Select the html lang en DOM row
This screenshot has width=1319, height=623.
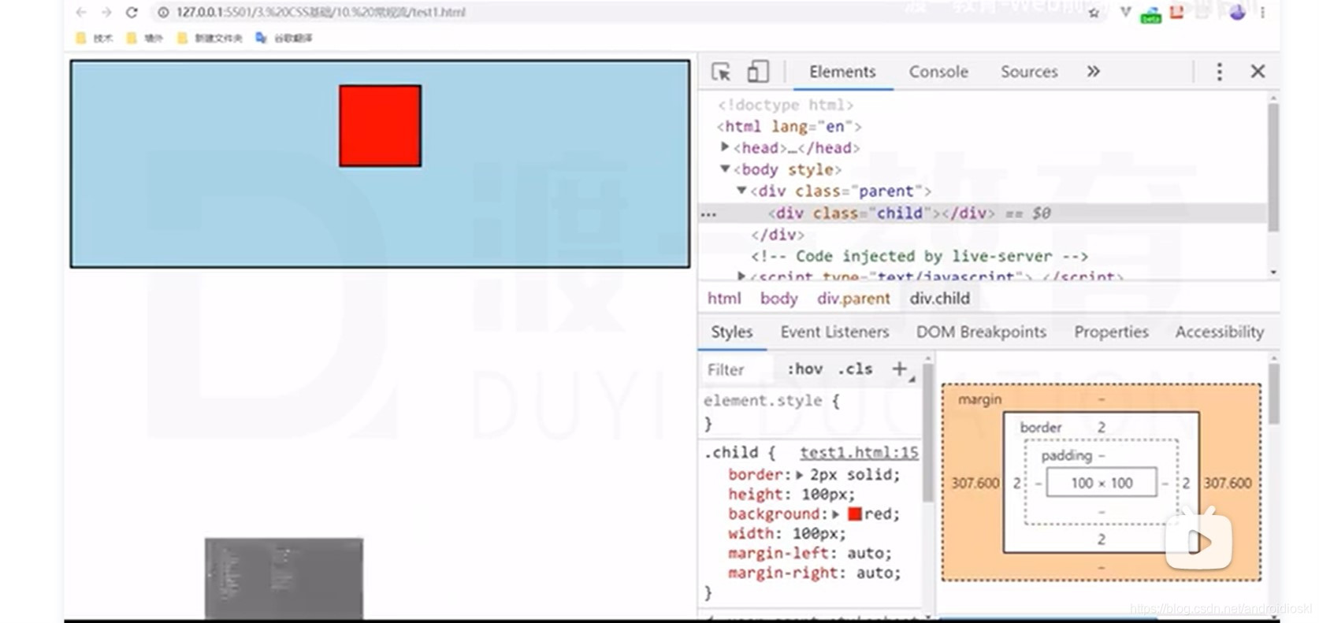[x=789, y=127]
